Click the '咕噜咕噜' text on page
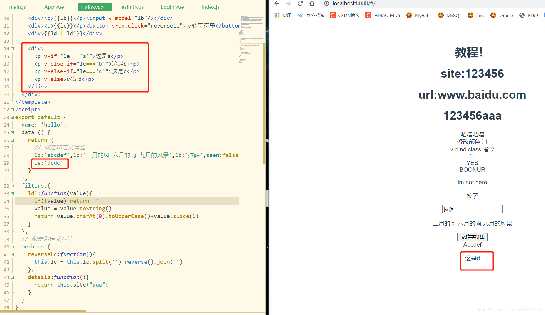The height and width of the screenshot is (315, 545). click(472, 134)
